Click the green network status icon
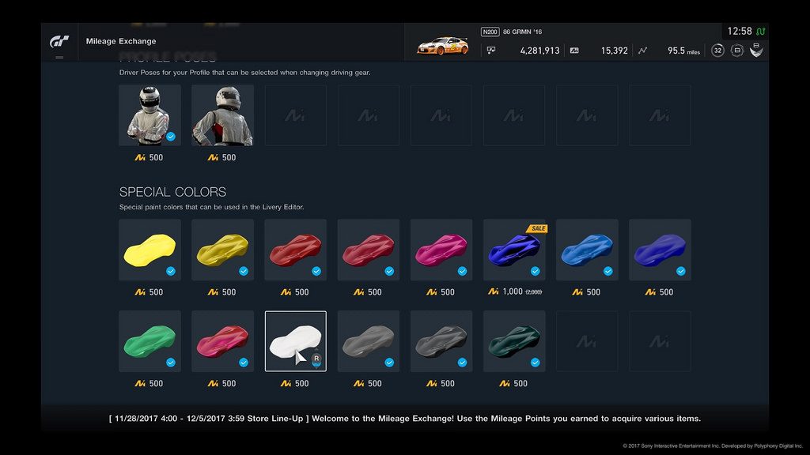Screen dimensions: 810x455 (x=760, y=32)
